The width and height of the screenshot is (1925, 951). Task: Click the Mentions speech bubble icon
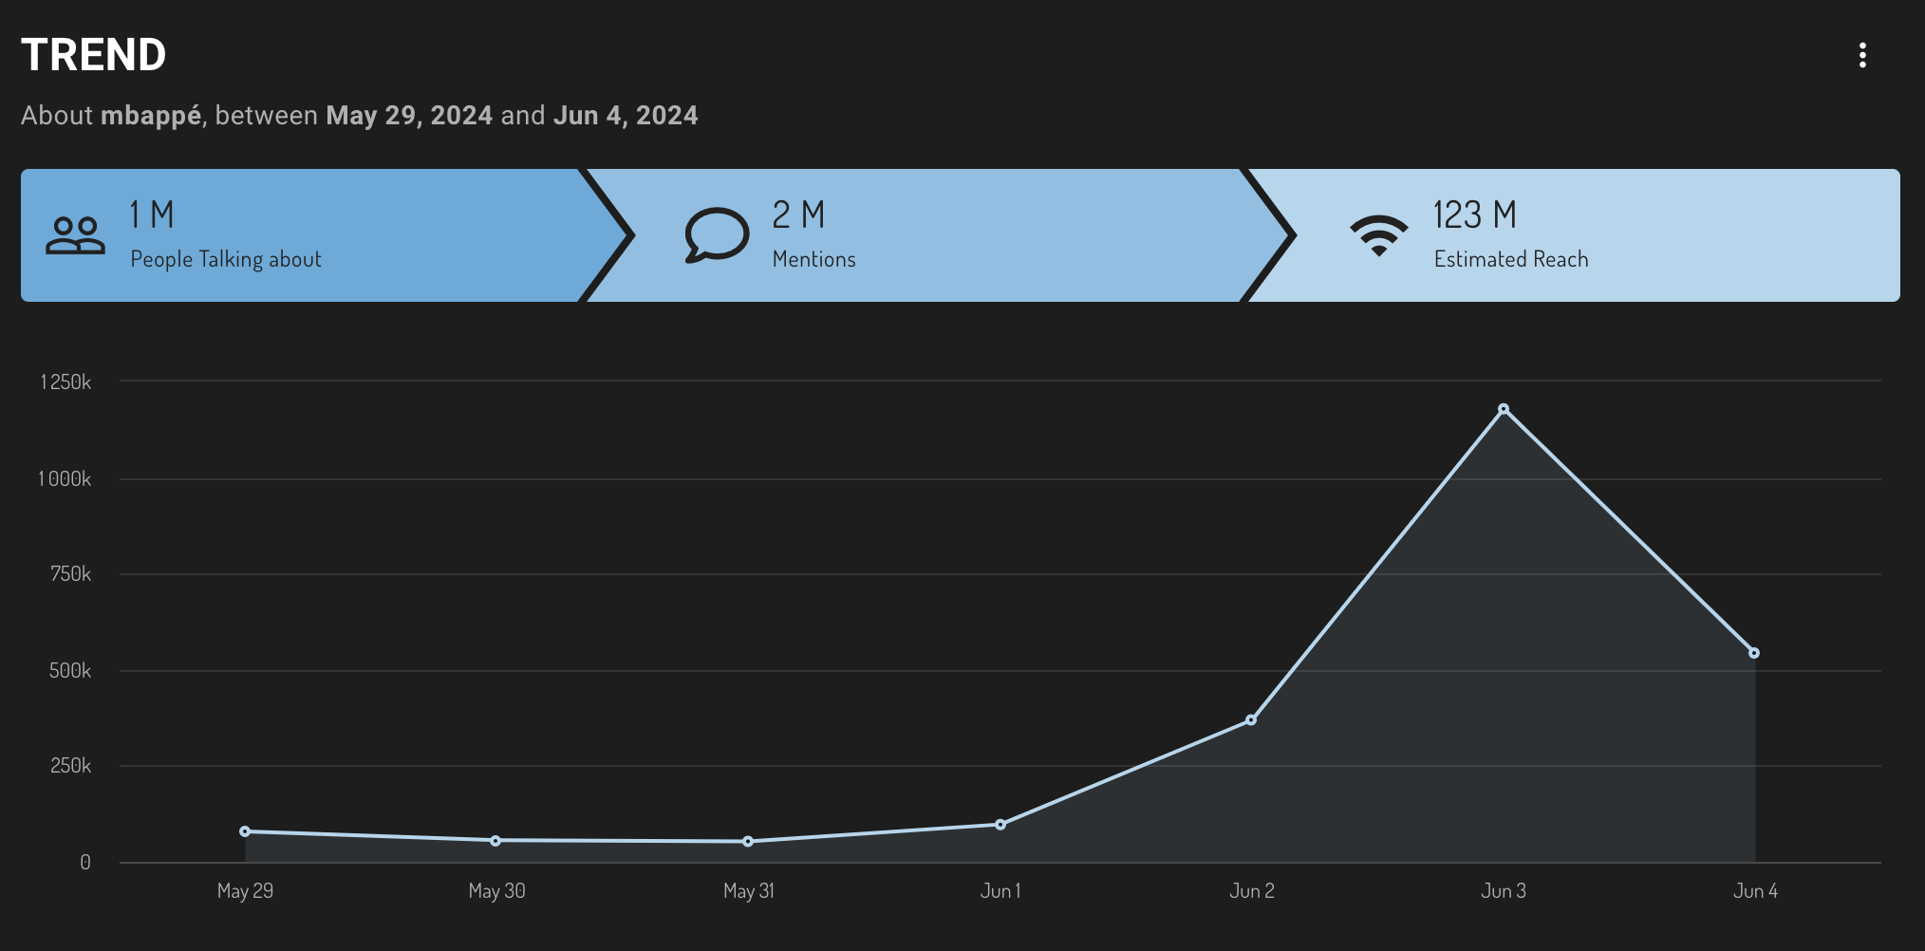[717, 234]
